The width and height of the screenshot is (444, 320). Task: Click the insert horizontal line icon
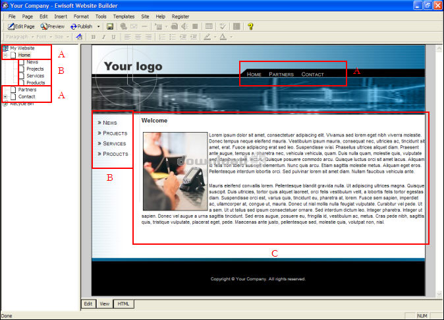coord(144,26)
